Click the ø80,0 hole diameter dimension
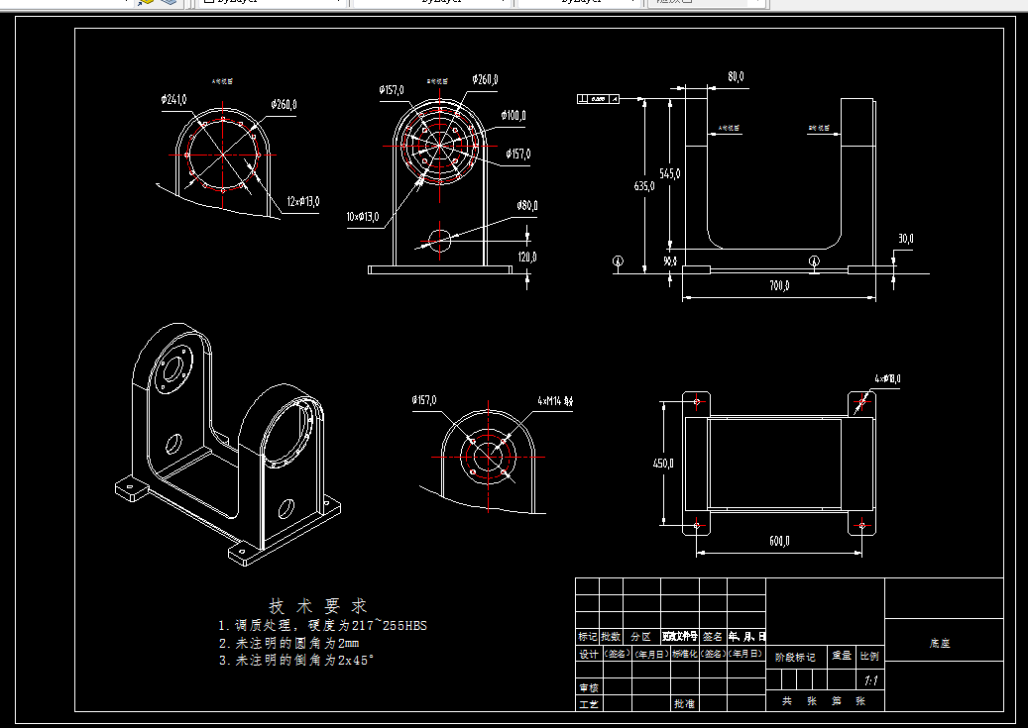Image resolution: width=1028 pixels, height=728 pixels. point(527,205)
